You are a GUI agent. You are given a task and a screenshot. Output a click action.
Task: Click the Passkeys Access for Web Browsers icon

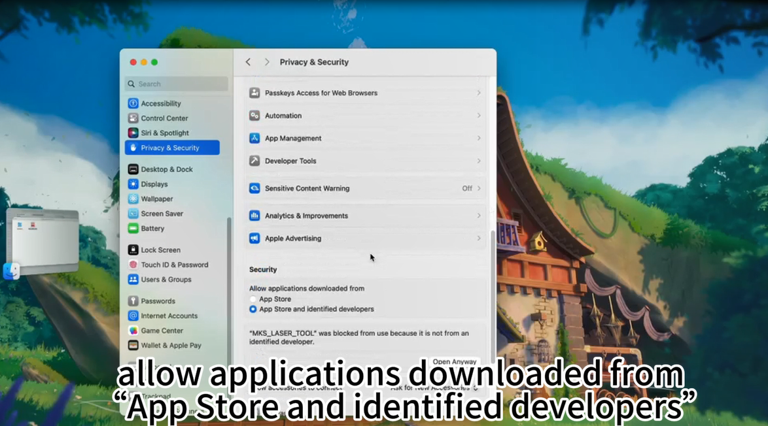pyautogui.click(x=254, y=93)
